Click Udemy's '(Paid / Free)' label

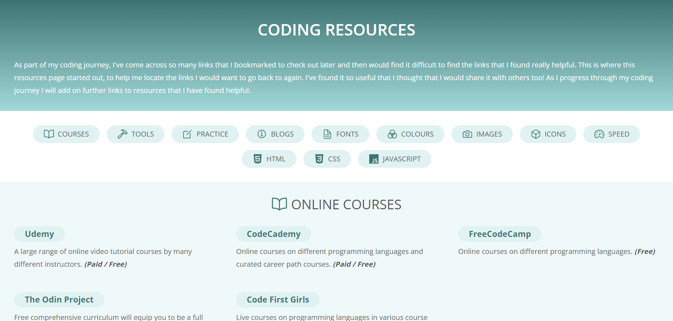[x=106, y=264]
